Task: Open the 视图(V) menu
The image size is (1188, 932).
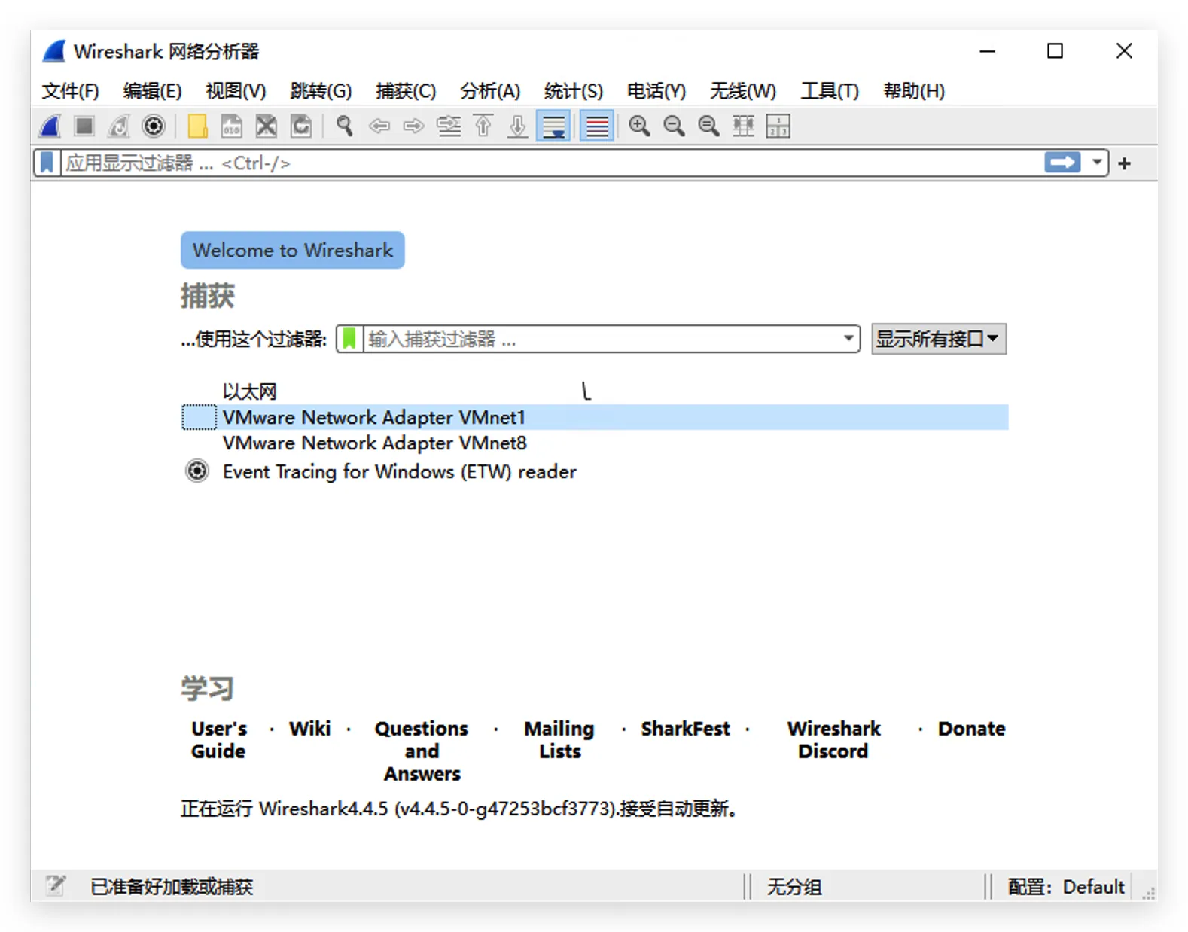Action: [x=236, y=91]
